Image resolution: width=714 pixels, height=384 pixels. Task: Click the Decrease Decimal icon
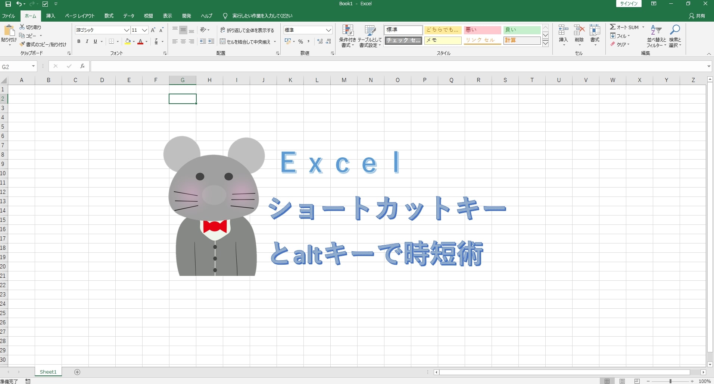tap(328, 41)
